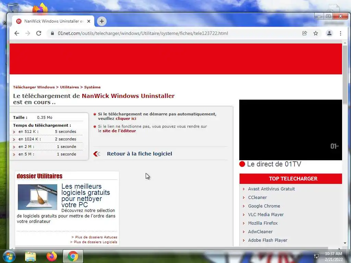
Task: Open the taskbar clock and date
Action: [334, 256]
